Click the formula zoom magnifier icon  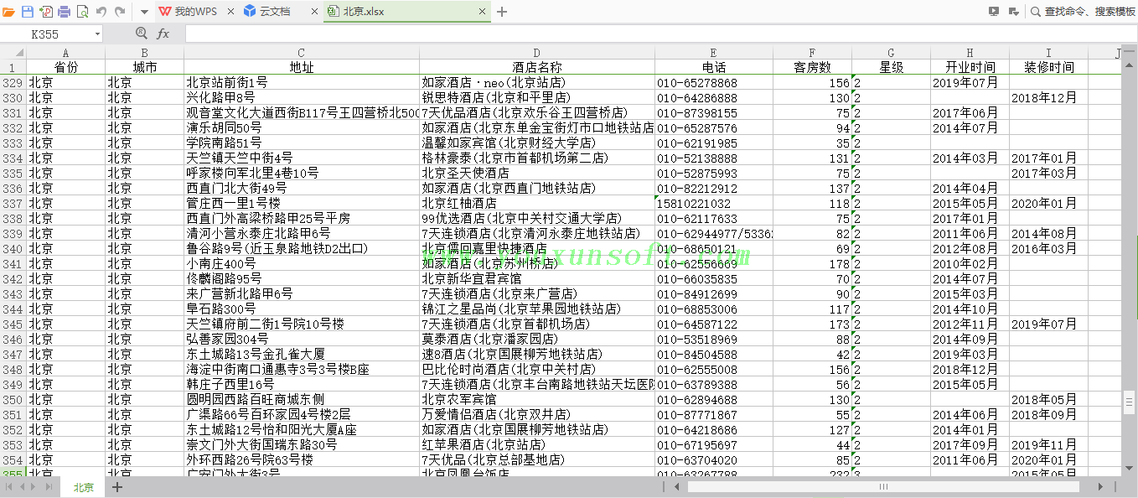click(142, 34)
